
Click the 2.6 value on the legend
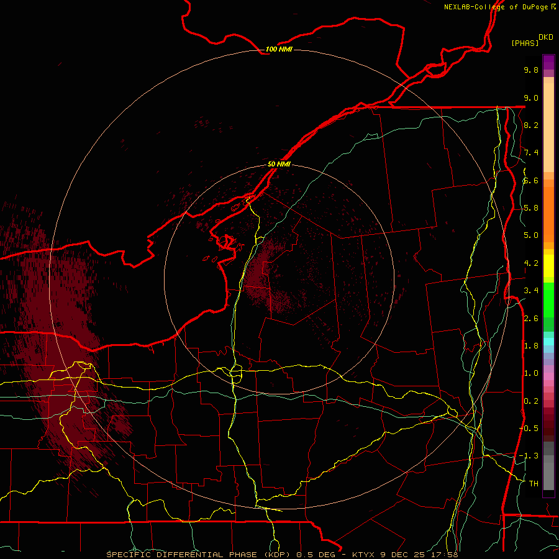(x=531, y=319)
